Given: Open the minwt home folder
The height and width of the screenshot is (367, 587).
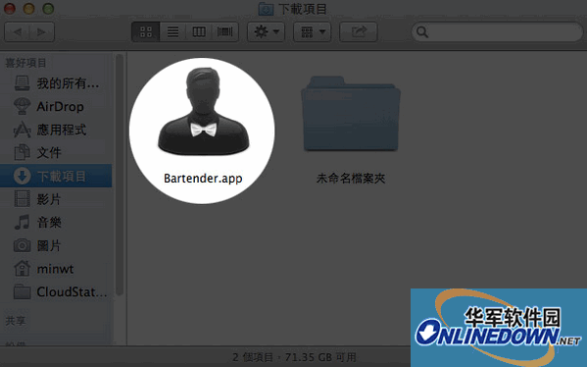Looking at the screenshot, I should pyautogui.click(x=55, y=269).
